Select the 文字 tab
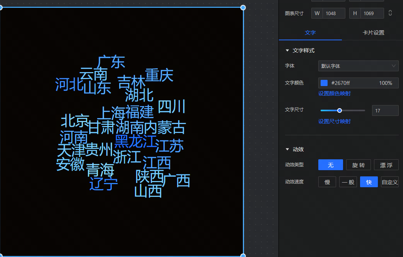403x257 pixels. [x=310, y=33]
